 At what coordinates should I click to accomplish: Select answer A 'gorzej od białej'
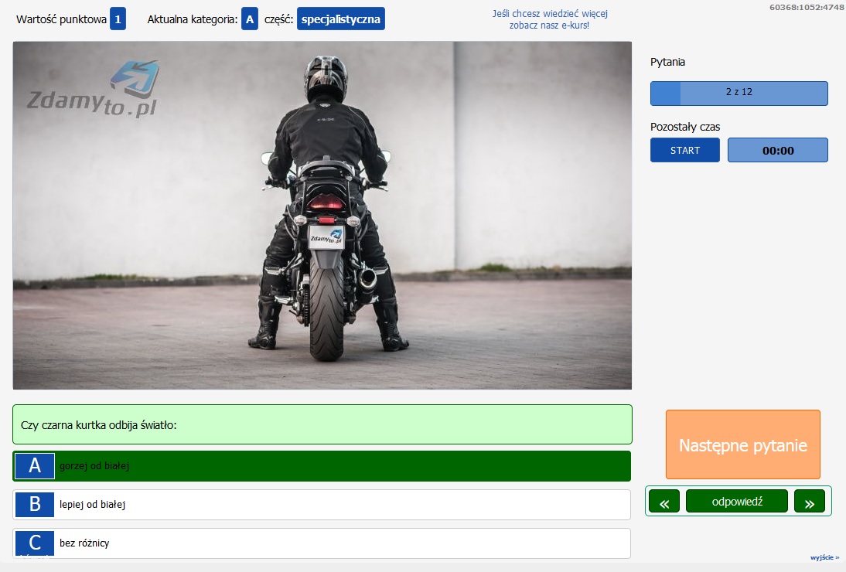(322, 466)
